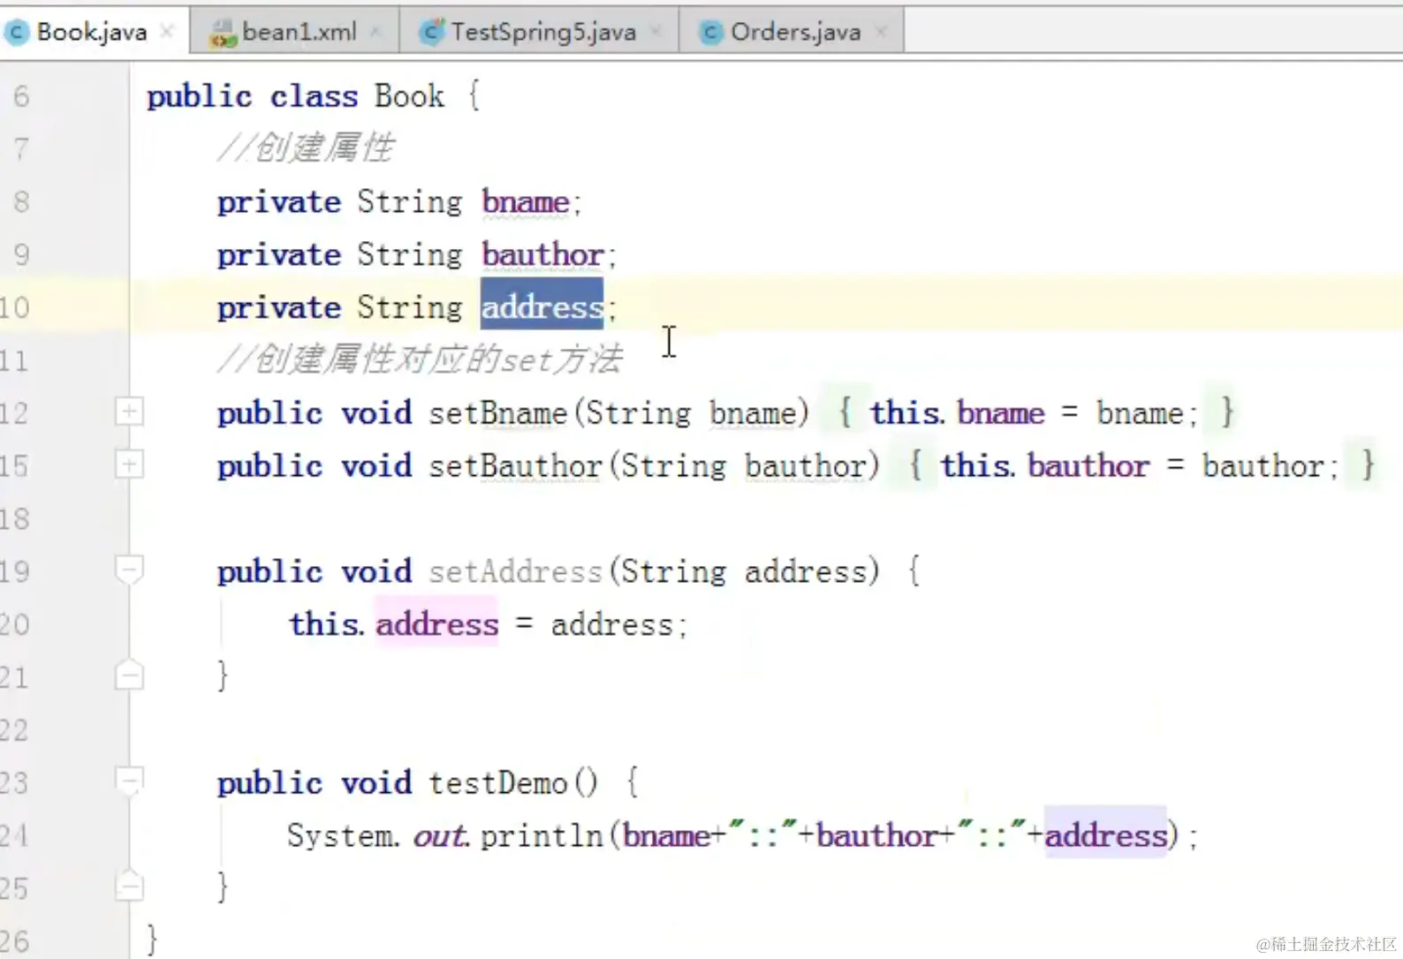Screen dimensions: 1403x959
Task: Click the bean1.xml file icon
Action: pyautogui.click(x=223, y=34)
